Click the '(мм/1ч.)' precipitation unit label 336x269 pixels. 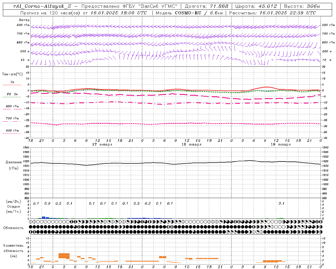(x=14, y=211)
